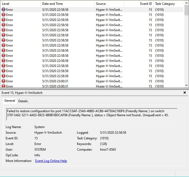Select the Keywords value "(128)"
This screenshot has width=189, height=177.
pyautogui.click(x=104, y=144)
